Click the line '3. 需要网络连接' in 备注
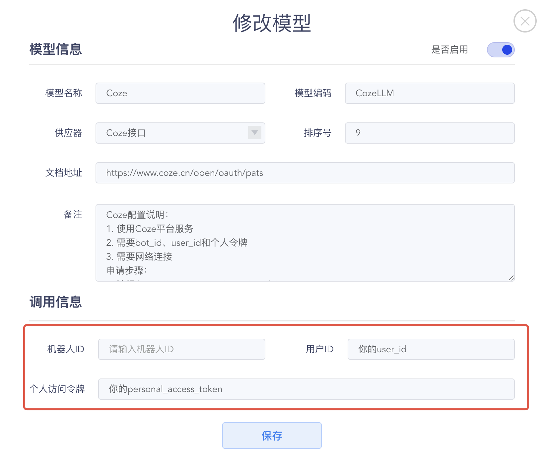544x475 pixels. [x=139, y=257]
